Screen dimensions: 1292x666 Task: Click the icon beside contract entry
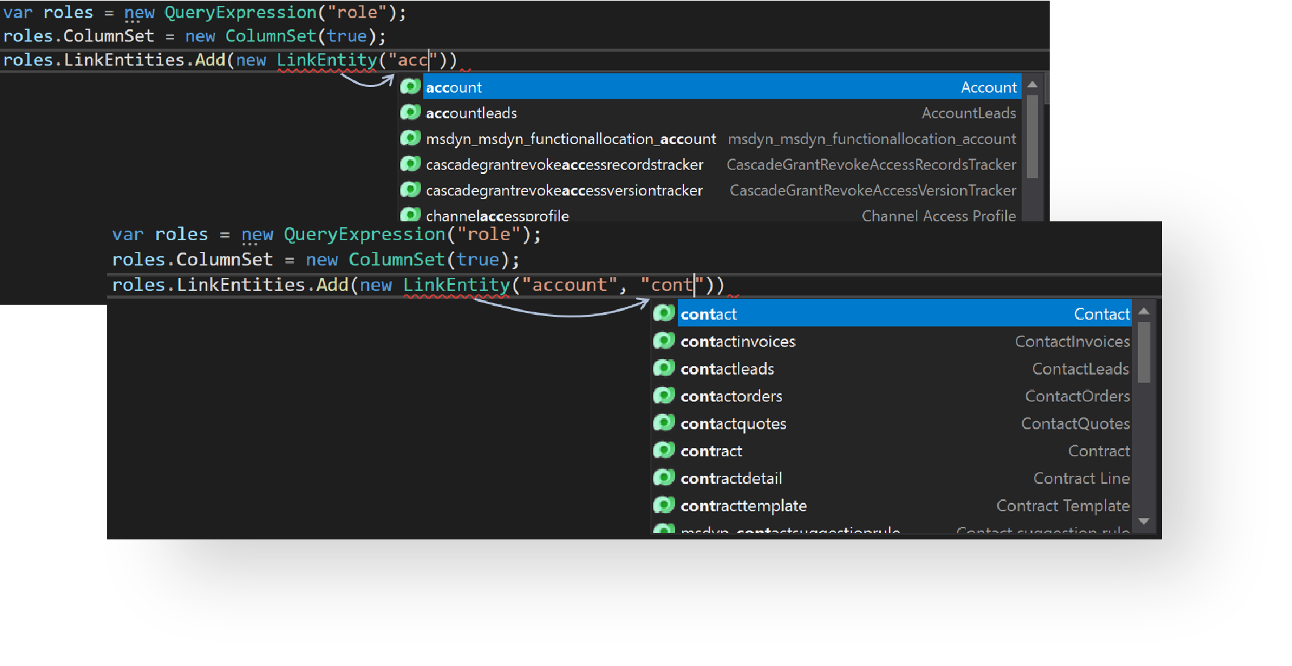(664, 450)
